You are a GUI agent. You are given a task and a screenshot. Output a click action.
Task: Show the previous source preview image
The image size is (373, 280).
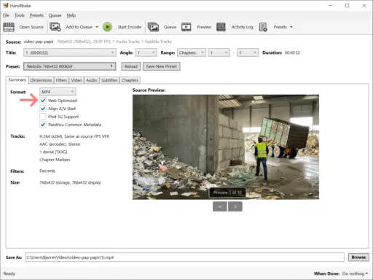220,206
